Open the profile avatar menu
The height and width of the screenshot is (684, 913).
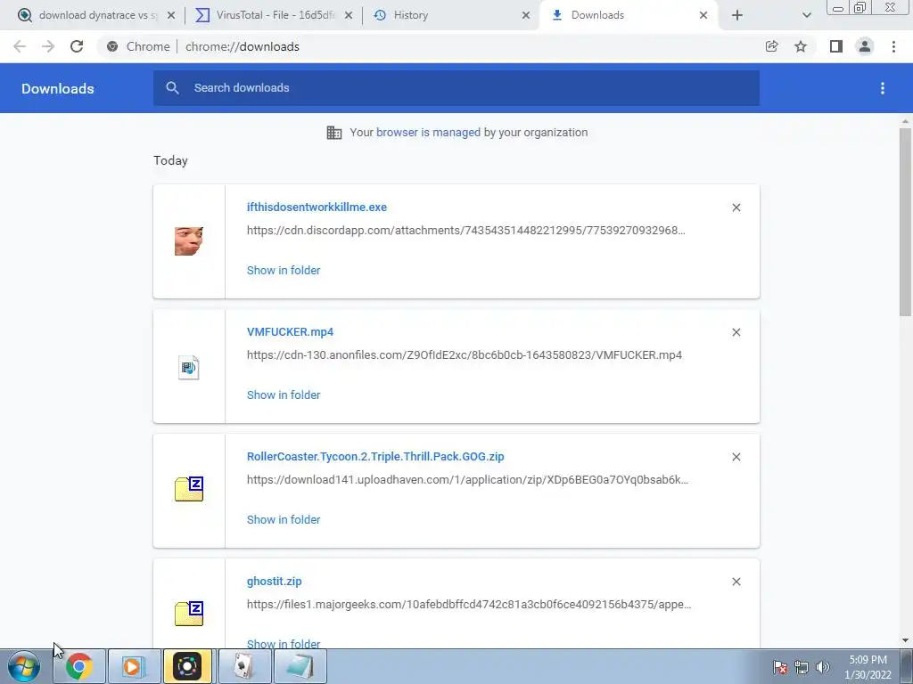[865, 46]
